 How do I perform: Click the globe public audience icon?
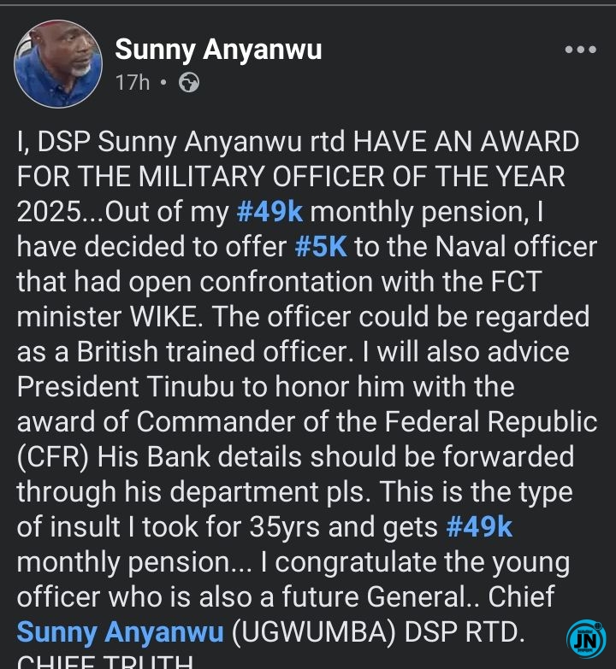(x=188, y=83)
